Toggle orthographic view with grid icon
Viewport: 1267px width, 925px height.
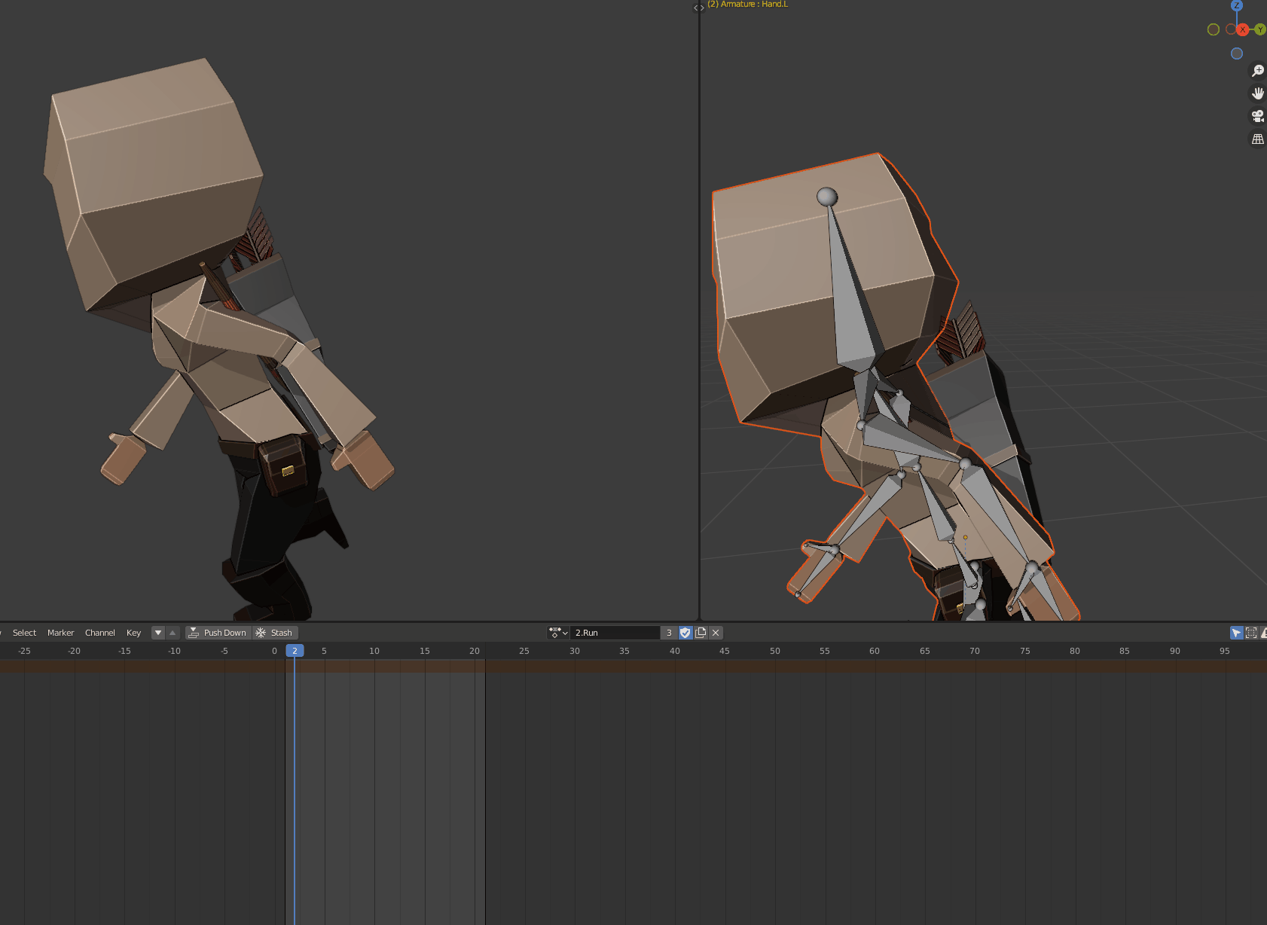pos(1257,139)
